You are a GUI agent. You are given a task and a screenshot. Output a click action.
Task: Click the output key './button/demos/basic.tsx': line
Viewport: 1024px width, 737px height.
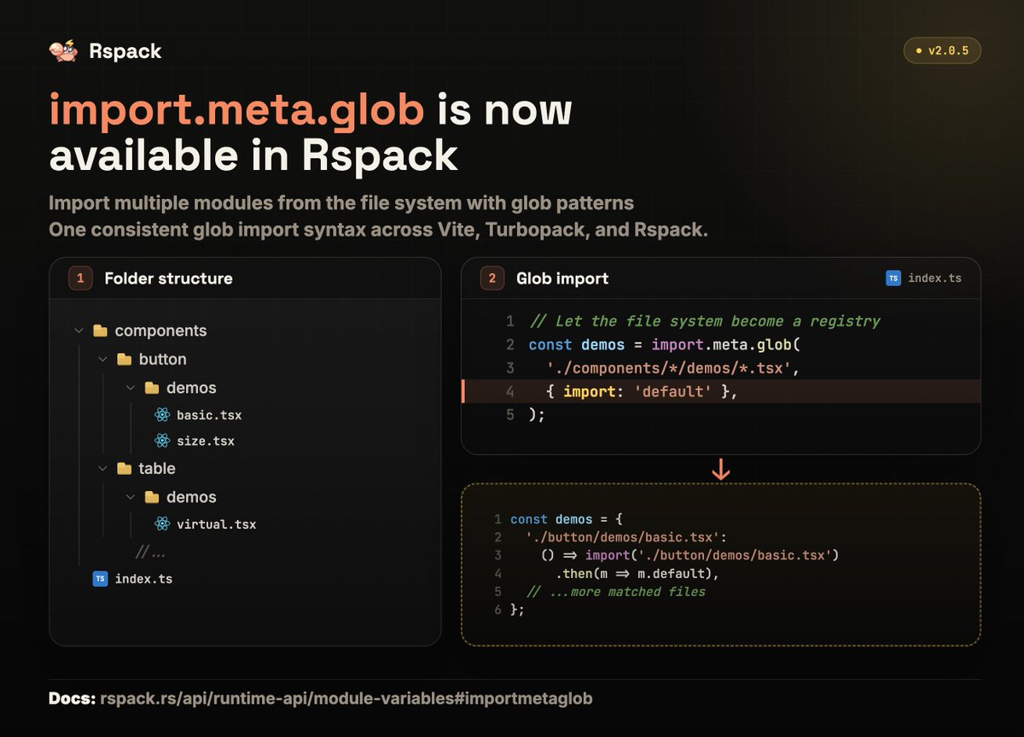click(626, 537)
